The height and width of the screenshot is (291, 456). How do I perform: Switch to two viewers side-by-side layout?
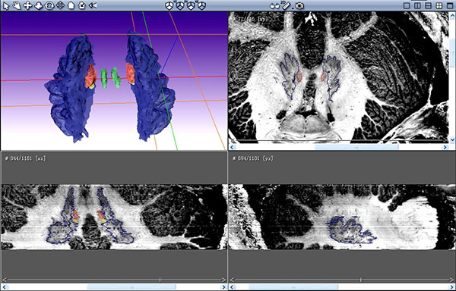click(417, 5)
